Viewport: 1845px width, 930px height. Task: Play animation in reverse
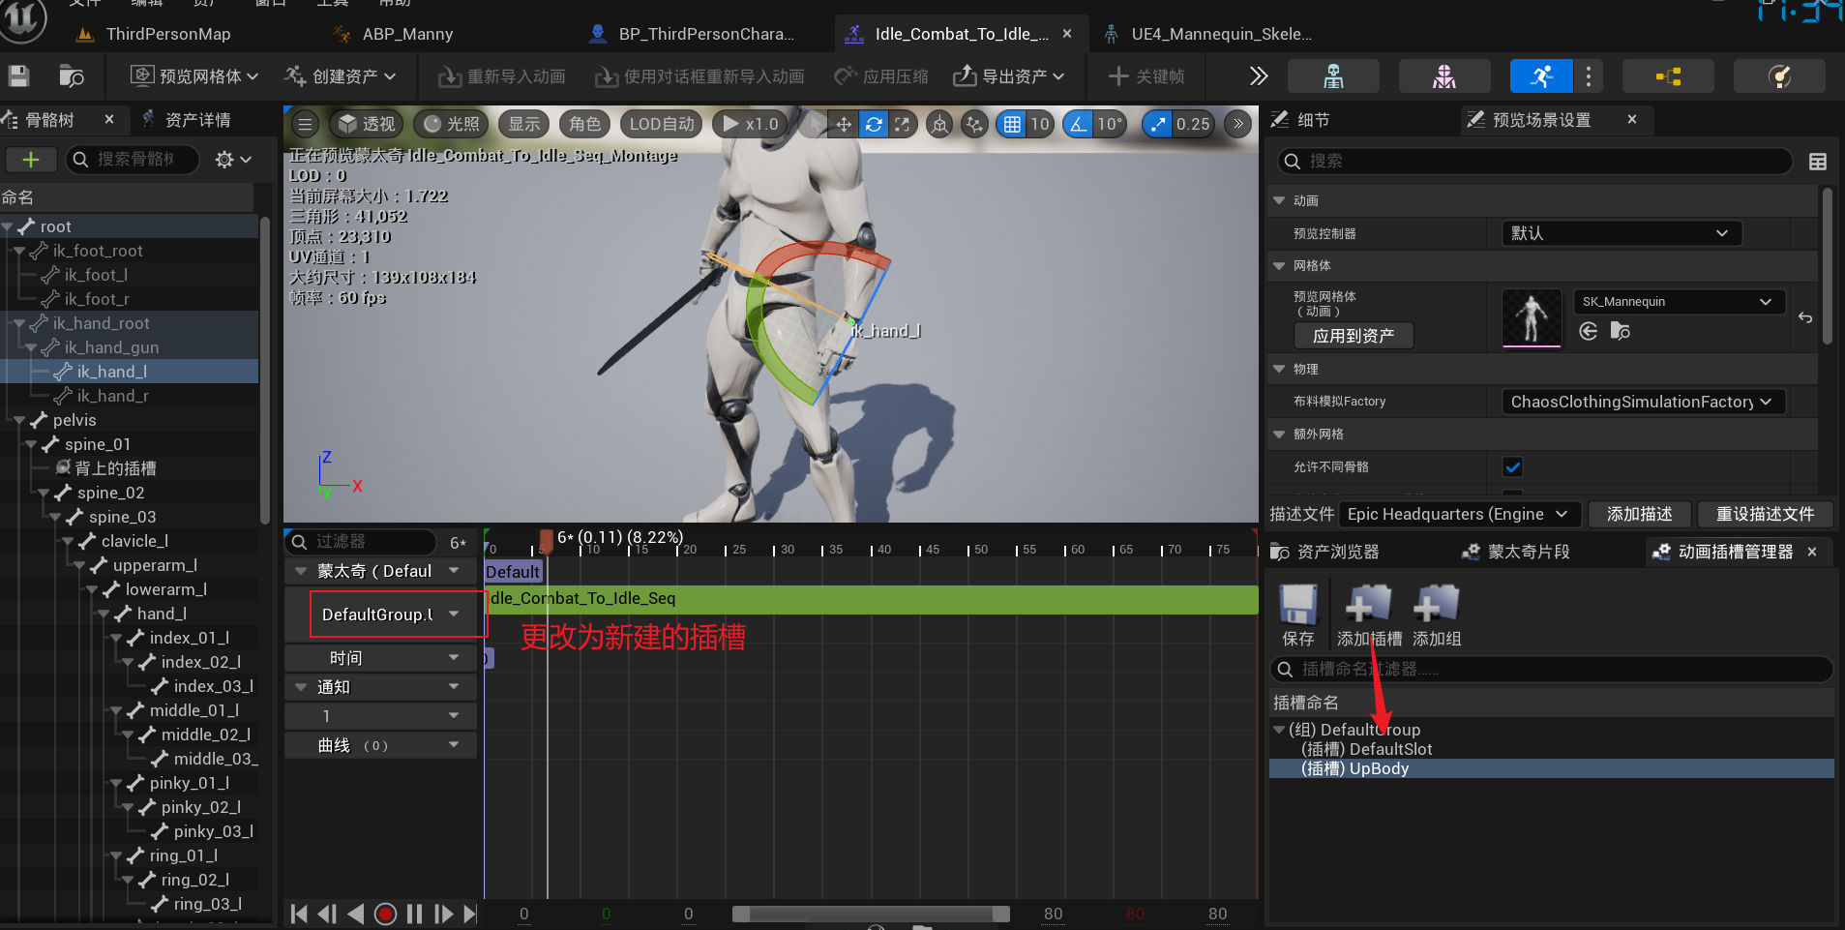(x=356, y=914)
